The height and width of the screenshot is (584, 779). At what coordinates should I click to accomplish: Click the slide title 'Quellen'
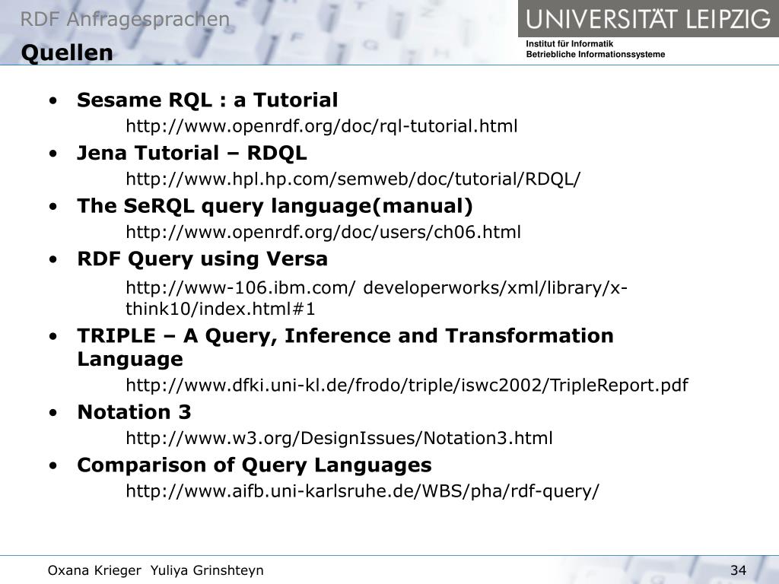(x=67, y=53)
